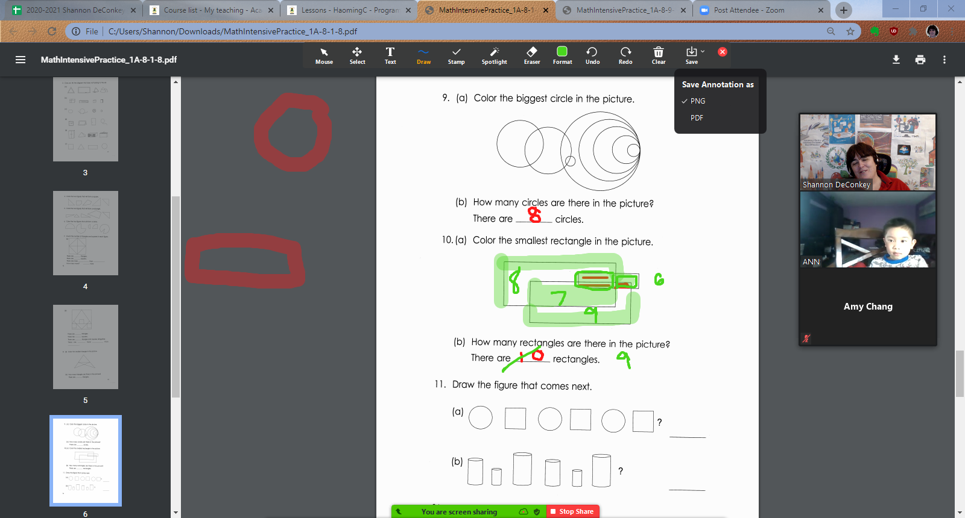Pick the Draw annotation tool
The width and height of the screenshot is (965, 518).
click(423, 56)
